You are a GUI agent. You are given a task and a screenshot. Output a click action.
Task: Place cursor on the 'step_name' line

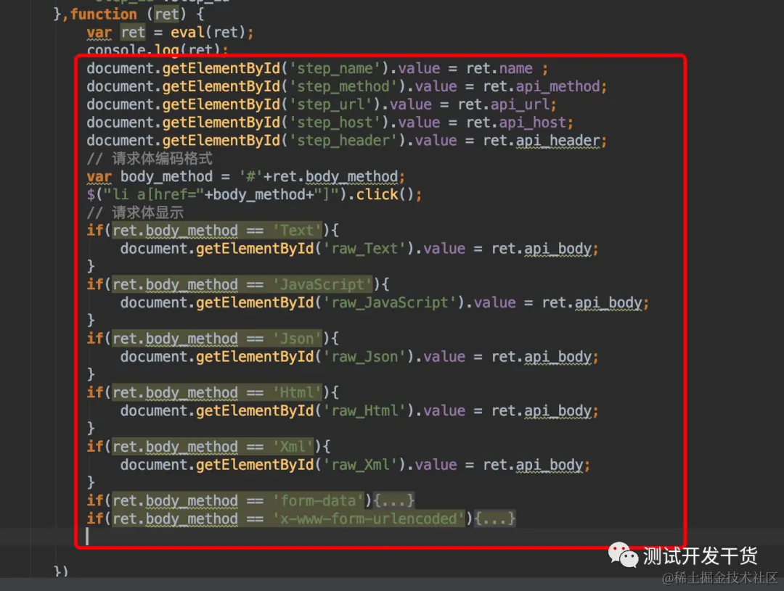317,68
